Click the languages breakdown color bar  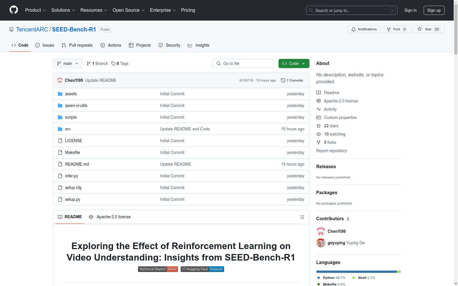(358, 272)
